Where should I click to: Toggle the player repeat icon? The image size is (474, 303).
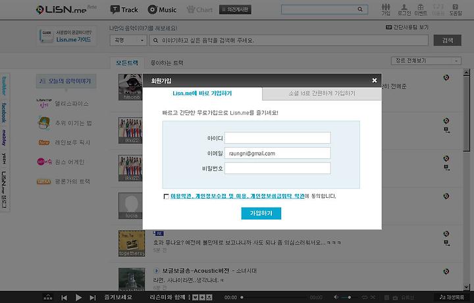pyautogui.click(x=365, y=298)
